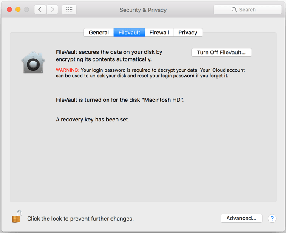Select the FileVault tab
Image resolution: width=286 pixels, height=233 pixels.
[x=129, y=33]
